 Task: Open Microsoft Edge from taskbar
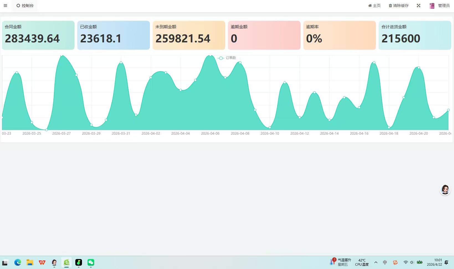18,262
